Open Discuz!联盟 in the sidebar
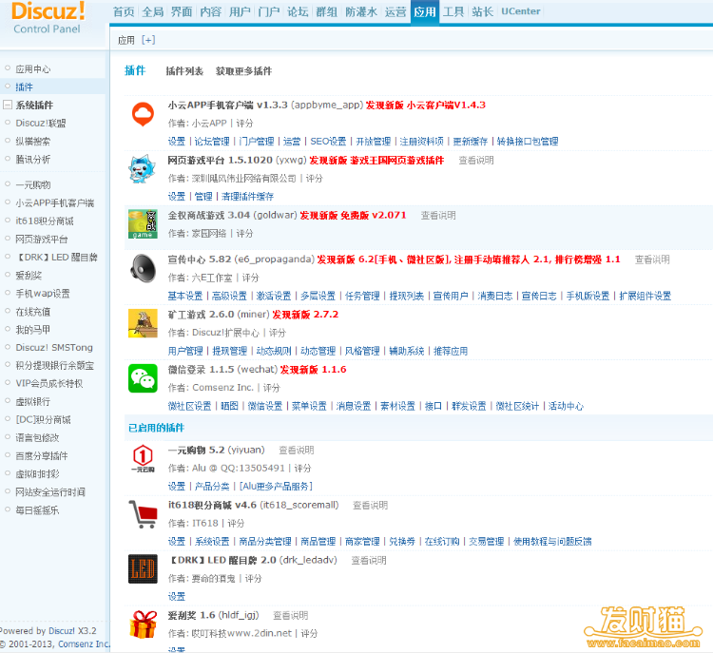Image resolution: width=713 pixels, height=653 pixels. 41,124
